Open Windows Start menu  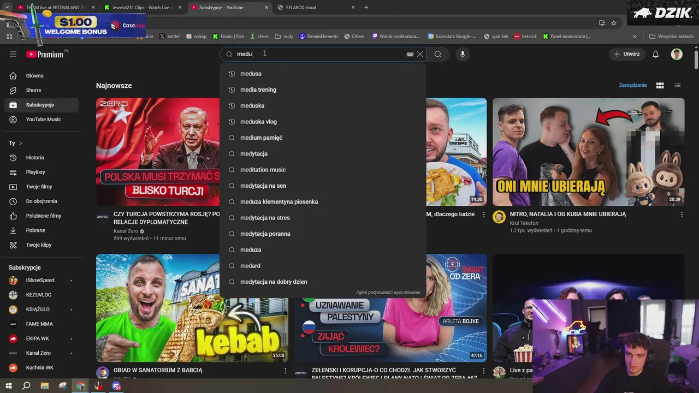[8, 386]
